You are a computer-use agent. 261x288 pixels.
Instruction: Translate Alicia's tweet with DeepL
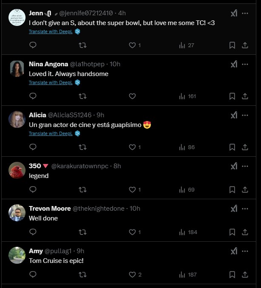51,133
